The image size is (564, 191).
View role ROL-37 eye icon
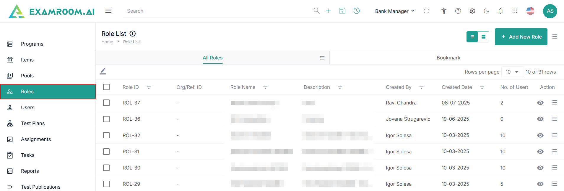coord(540,103)
